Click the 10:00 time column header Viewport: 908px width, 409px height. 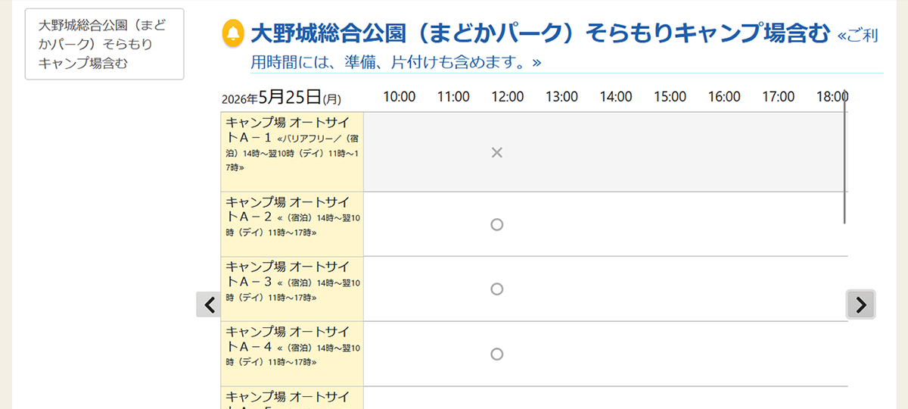399,97
